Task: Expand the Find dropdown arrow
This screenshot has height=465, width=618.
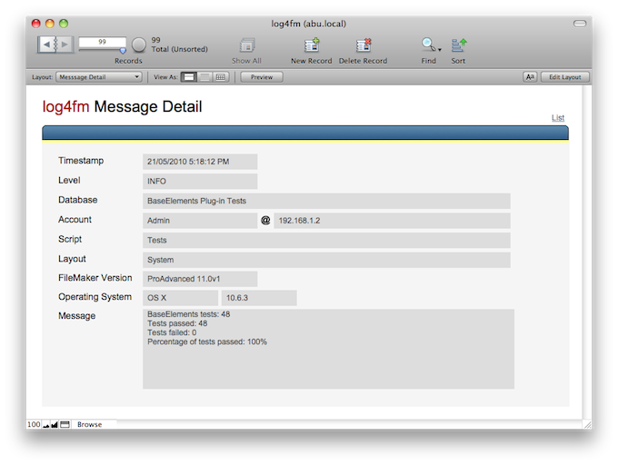Action: point(440,50)
